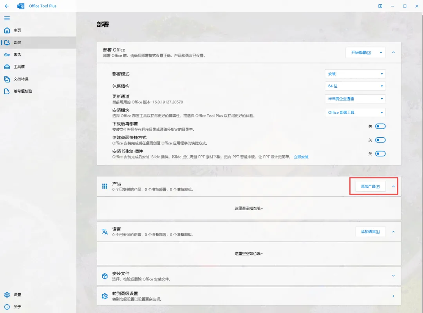Open the 安装模块 dropdown
Screen dimensions: 423x313
(355, 112)
